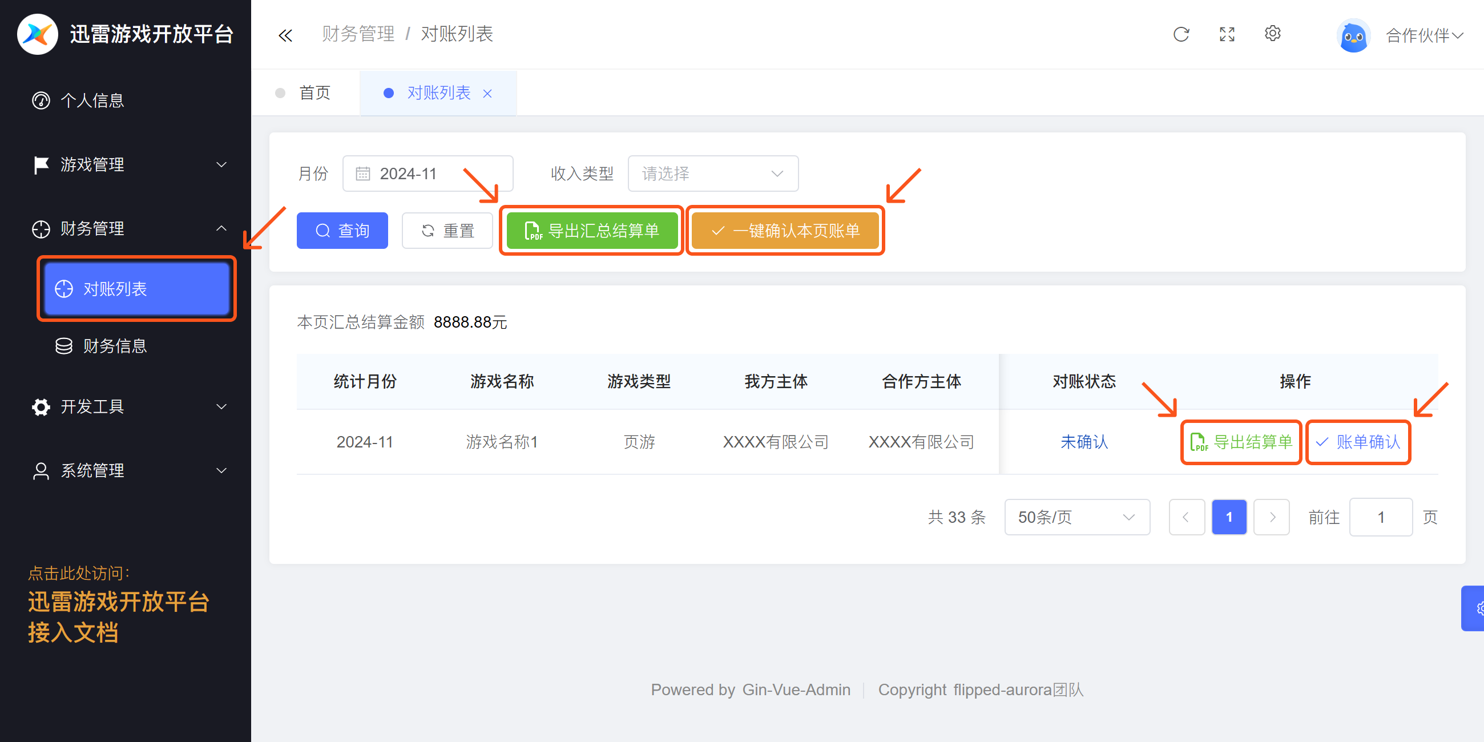Screen dimensions: 1484x742
Task: Click 导出汇总结算单 button
Action: point(592,231)
